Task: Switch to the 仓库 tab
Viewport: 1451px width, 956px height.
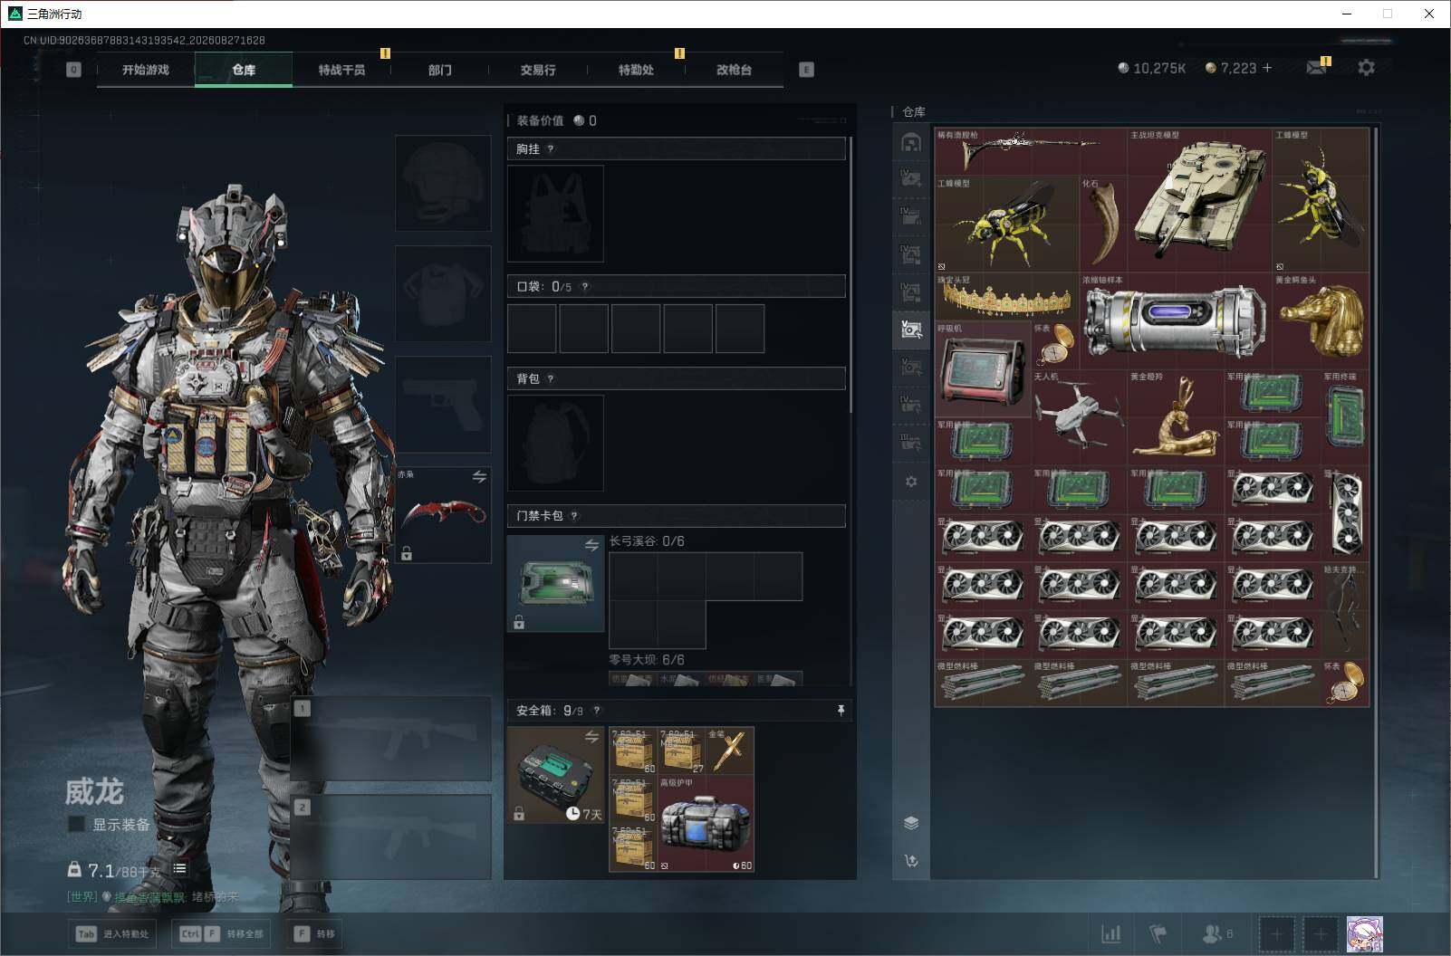Action: pos(244,70)
